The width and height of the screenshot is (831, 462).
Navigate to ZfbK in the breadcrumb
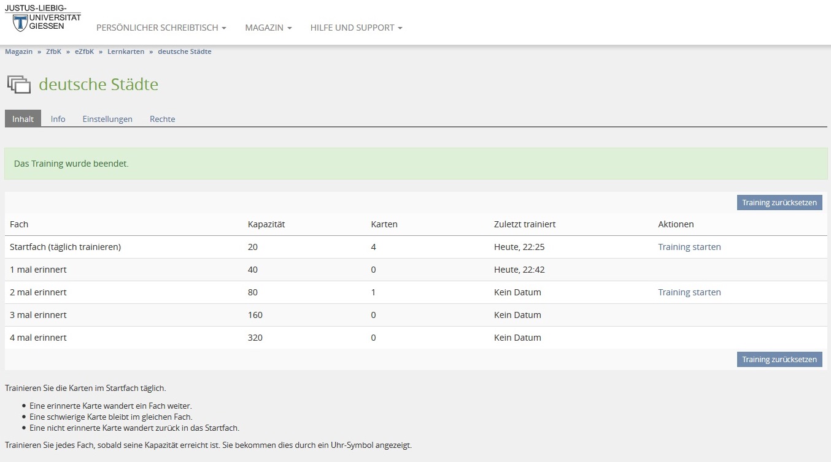[53, 51]
